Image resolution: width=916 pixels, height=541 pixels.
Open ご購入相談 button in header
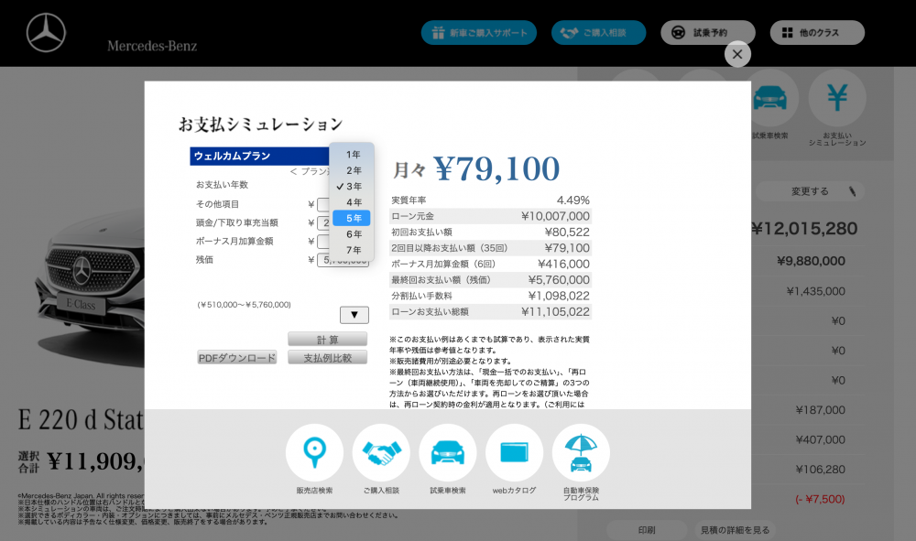pos(598,33)
